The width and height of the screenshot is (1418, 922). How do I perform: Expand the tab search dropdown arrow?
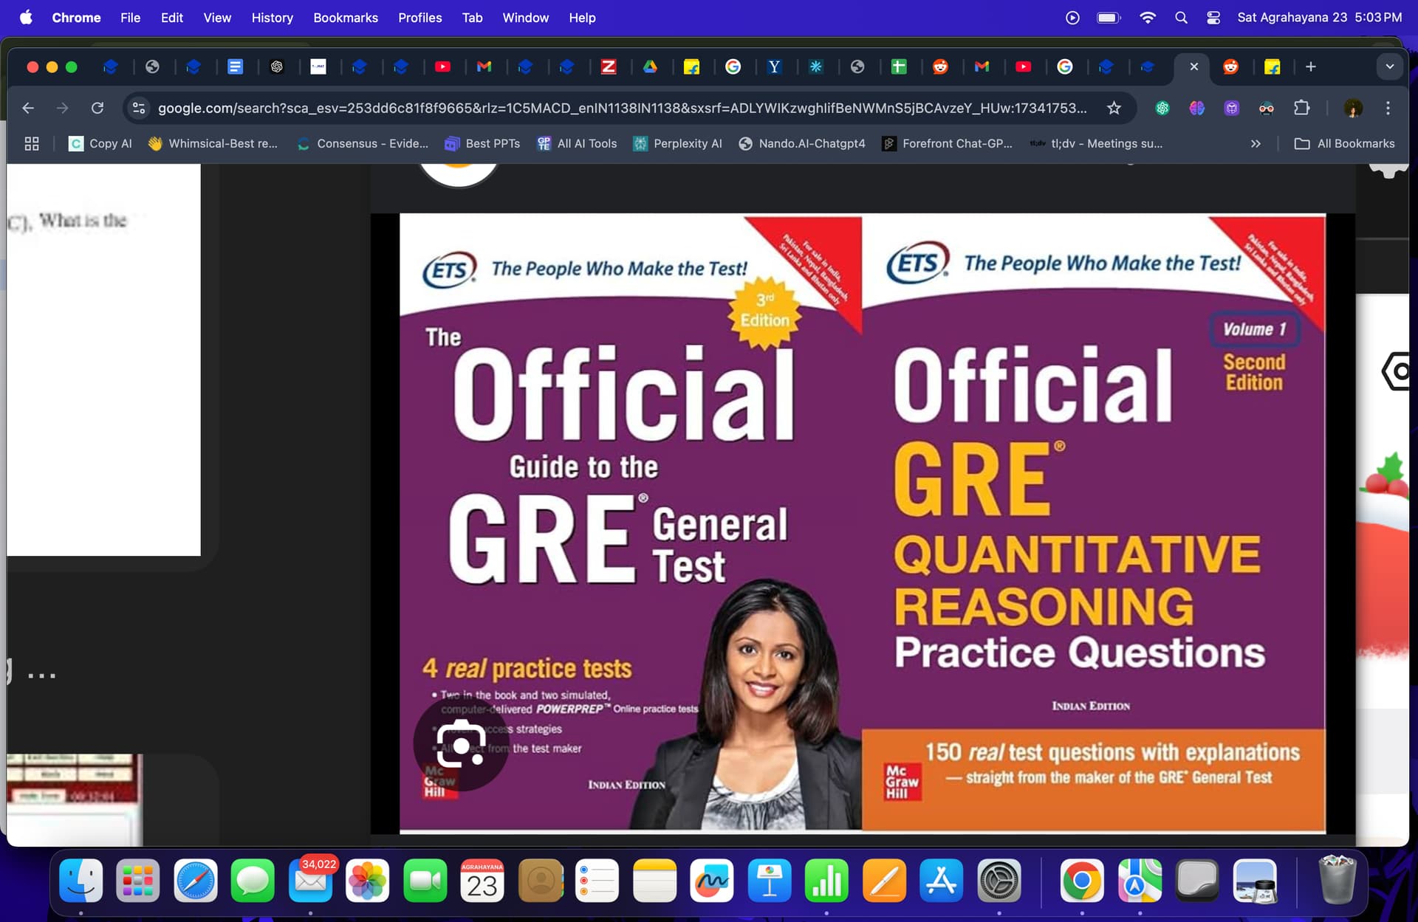coord(1389,67)
